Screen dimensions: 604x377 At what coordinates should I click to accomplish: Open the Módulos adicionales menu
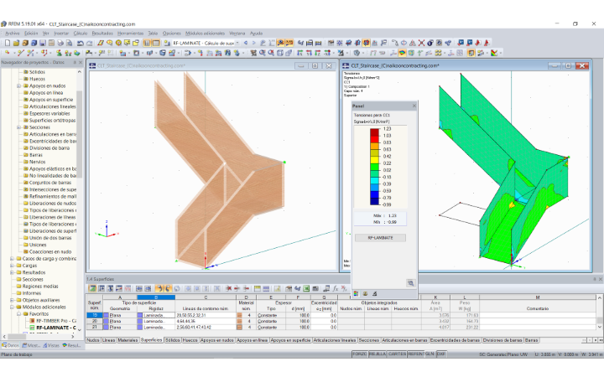pos(205,34)
